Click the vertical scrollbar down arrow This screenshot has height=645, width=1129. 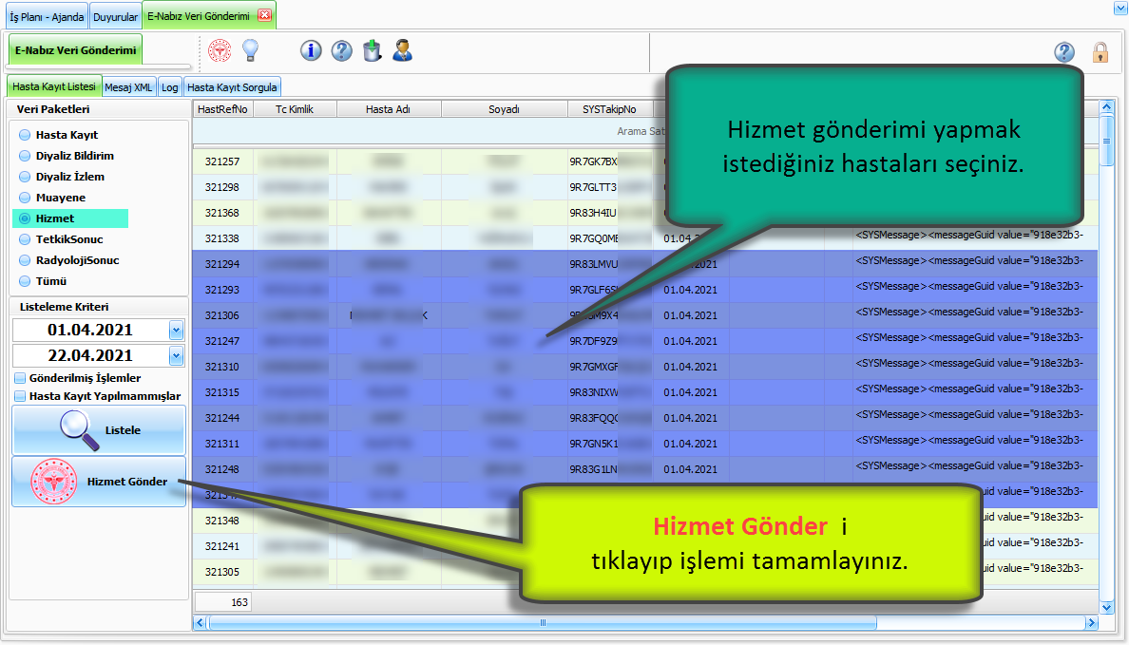(1107, 608)
